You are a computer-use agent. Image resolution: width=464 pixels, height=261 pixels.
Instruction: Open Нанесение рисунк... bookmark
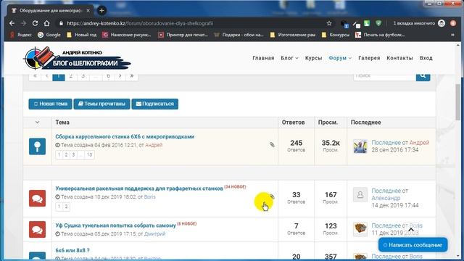point(127,35)
